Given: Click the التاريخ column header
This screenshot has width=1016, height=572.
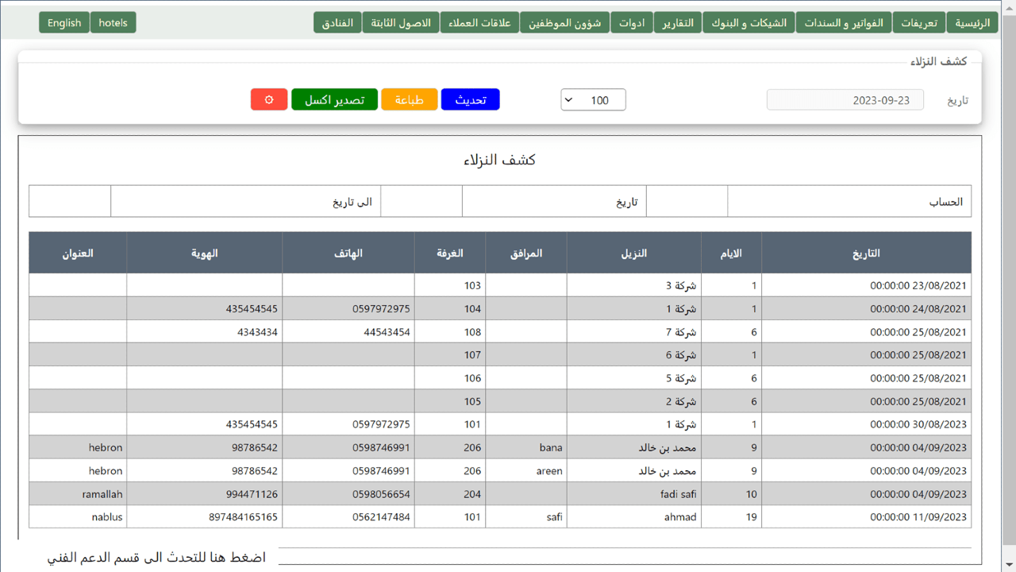Looking at the screenshot, I should pyautogui.click(x=866, y=253).
